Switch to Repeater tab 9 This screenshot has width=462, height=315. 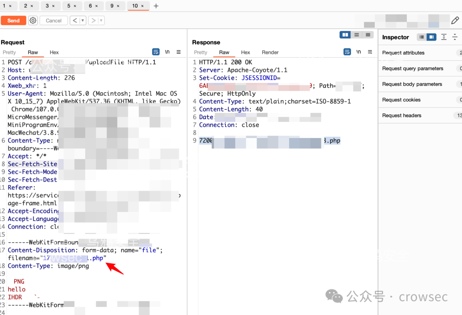112,6
